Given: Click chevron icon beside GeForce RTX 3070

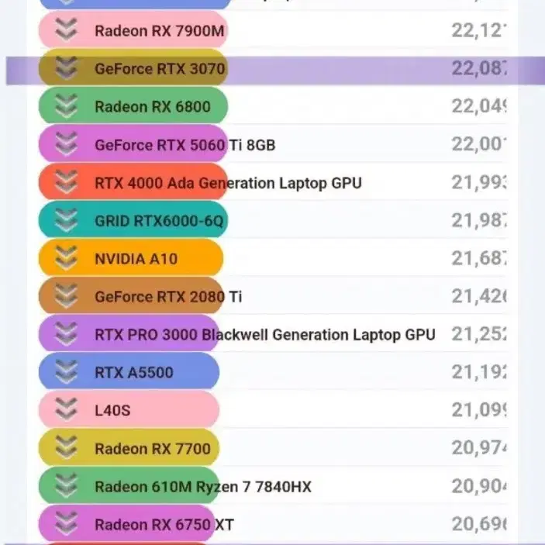Looking at the screenshot, I should click(x=66, y=67).
